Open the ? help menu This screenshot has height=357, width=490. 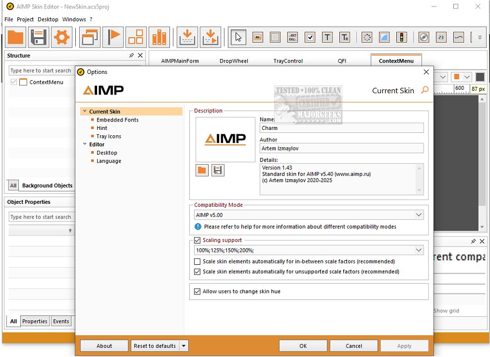(91, 19)
